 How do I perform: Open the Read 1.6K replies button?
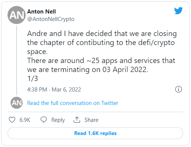95,133
